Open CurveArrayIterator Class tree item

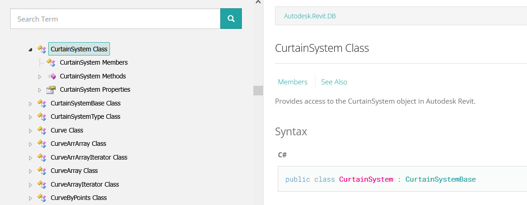pyautogui.click(x=85, y=184)
